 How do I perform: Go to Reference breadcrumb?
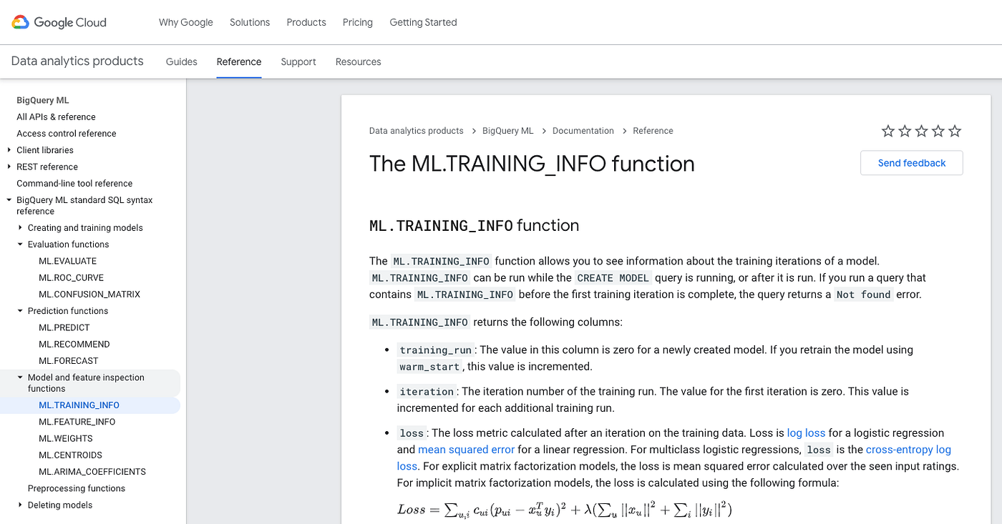653,131
